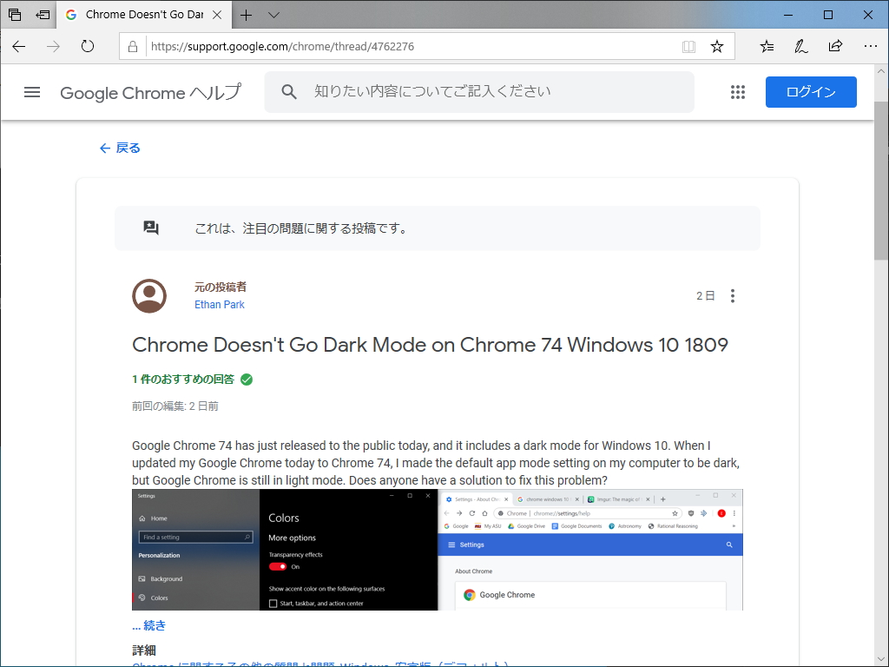Open the Favorites hub

[x=767, y=47]
